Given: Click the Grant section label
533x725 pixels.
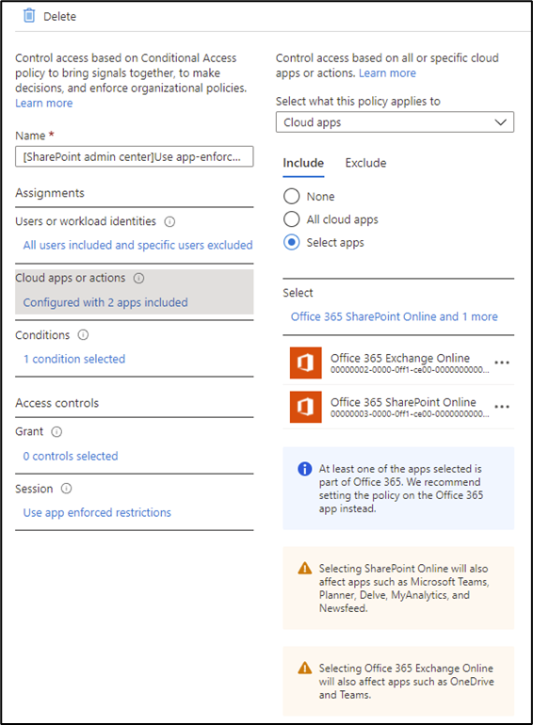Looking at the screenshot, I should coord(29,432).
